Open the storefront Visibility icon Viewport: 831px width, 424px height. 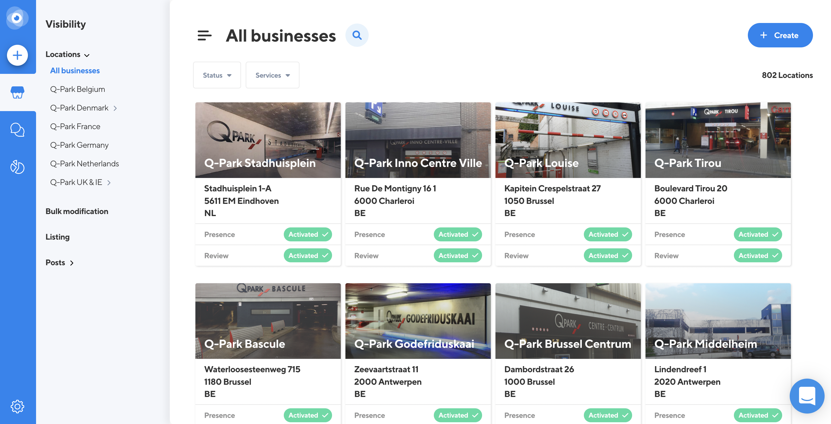click(17, 92)
